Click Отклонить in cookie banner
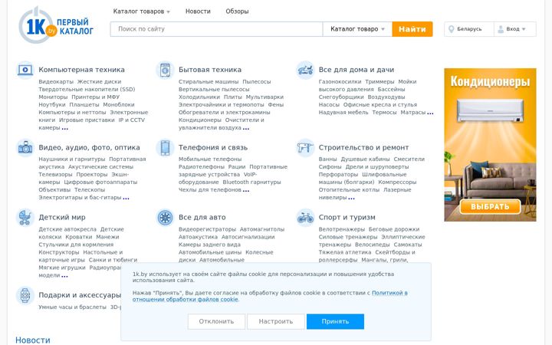552x345 pixels. (x=216, y=321)
